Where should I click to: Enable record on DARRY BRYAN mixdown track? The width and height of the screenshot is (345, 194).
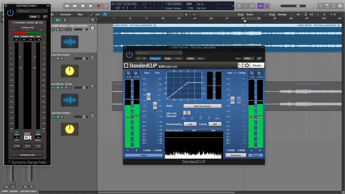click(x=66, y=29)
